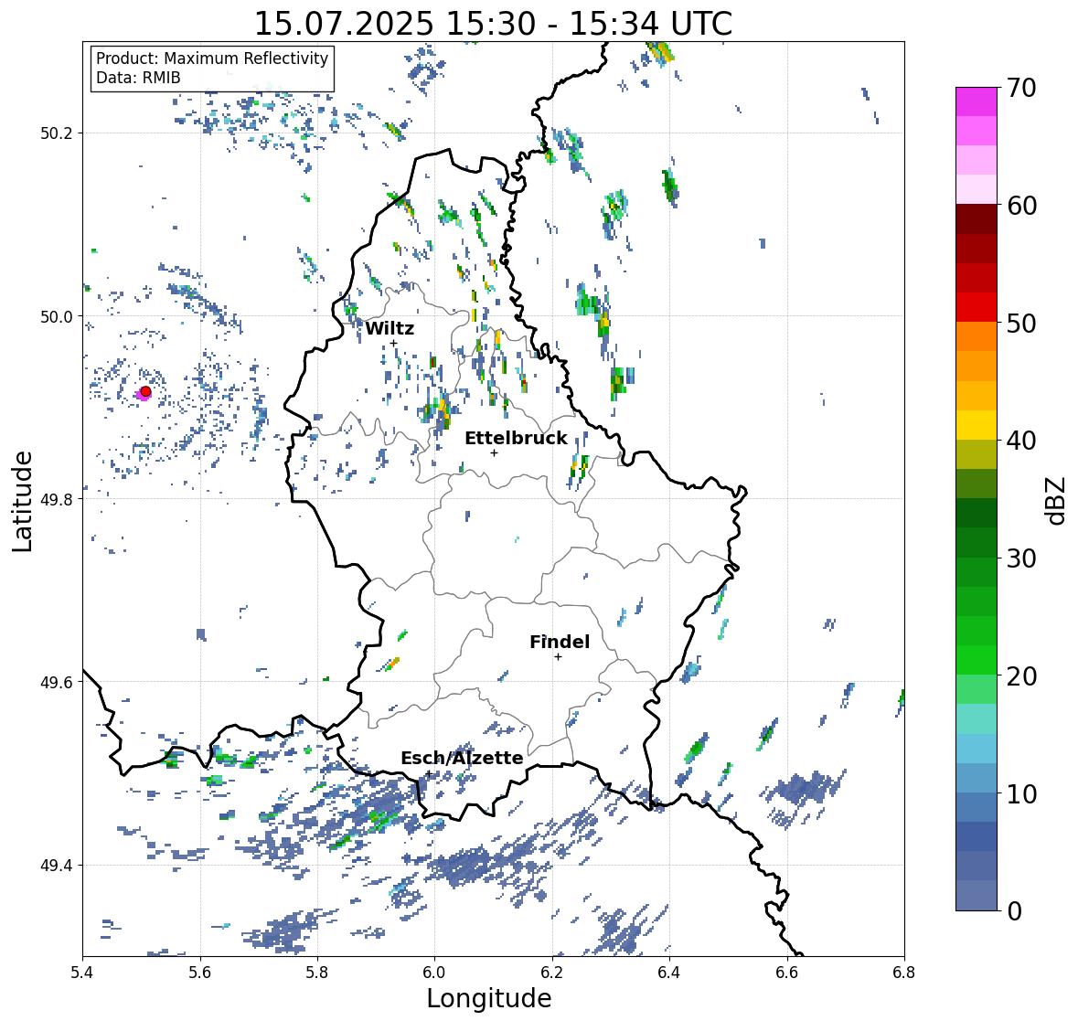Click the cross marker below Findel label

tap(559, 657)
